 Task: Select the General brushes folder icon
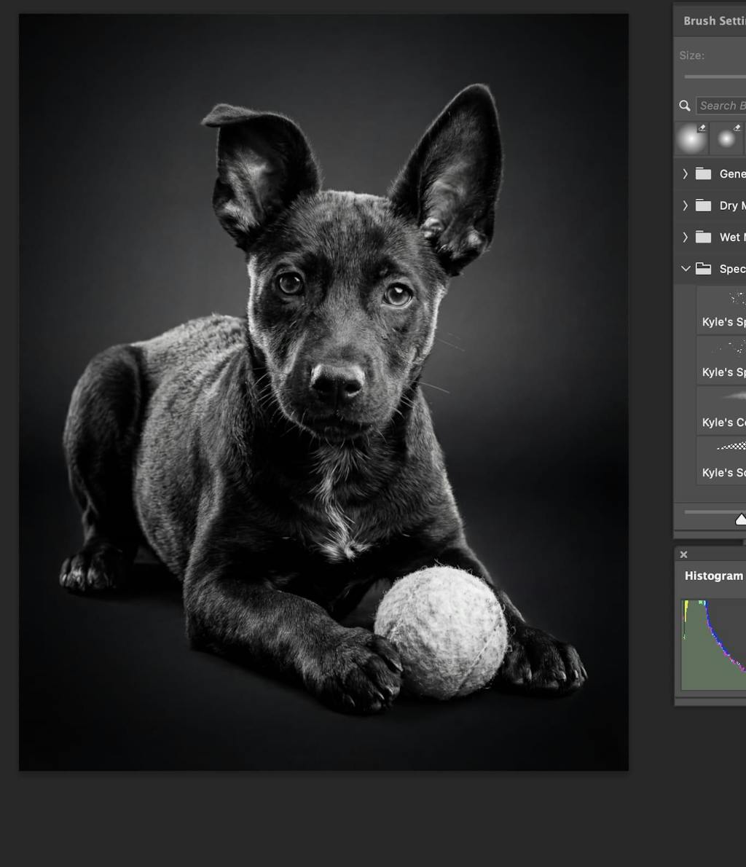point(703,173)
